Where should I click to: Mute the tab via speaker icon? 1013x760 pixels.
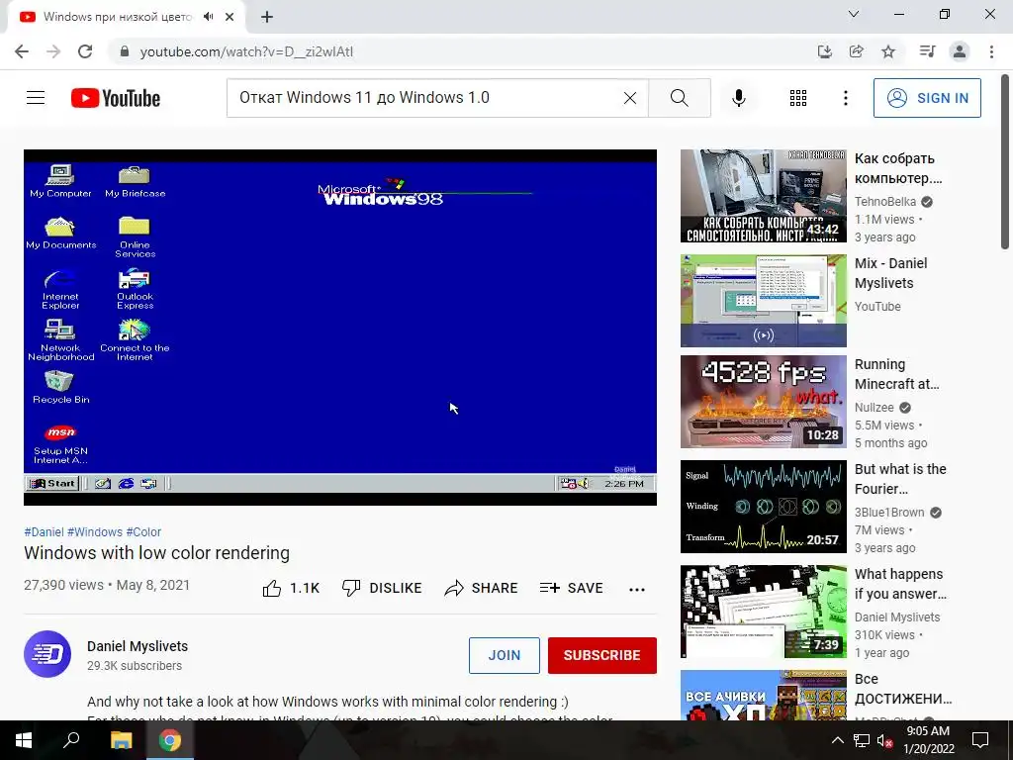[208, 17]
